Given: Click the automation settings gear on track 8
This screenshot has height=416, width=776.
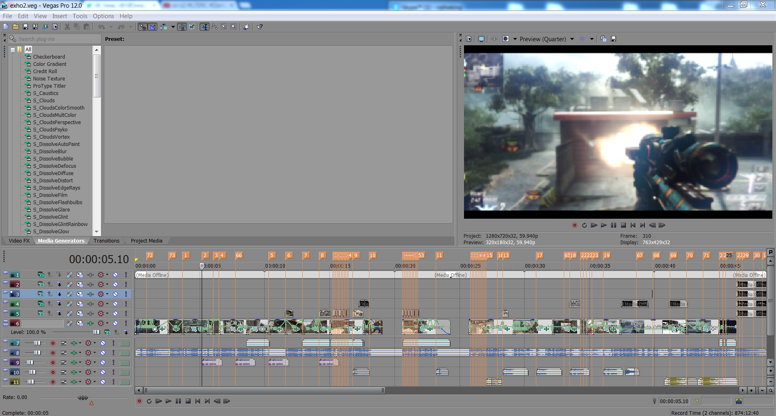Looking at the screenshot, I should 88,353.
